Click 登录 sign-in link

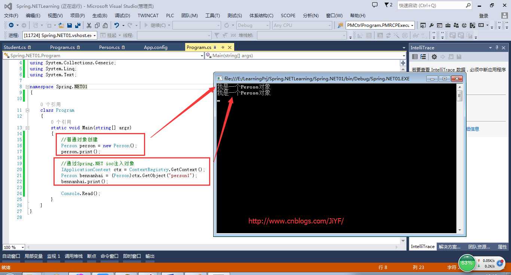pyautogui.click(x=484, y=16)
